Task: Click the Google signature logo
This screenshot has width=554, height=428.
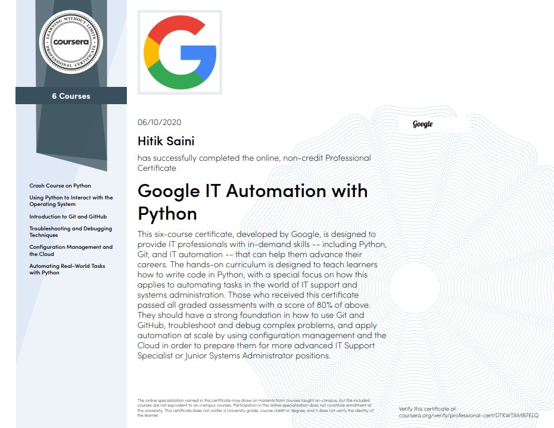Action: [x=421, y=124]
